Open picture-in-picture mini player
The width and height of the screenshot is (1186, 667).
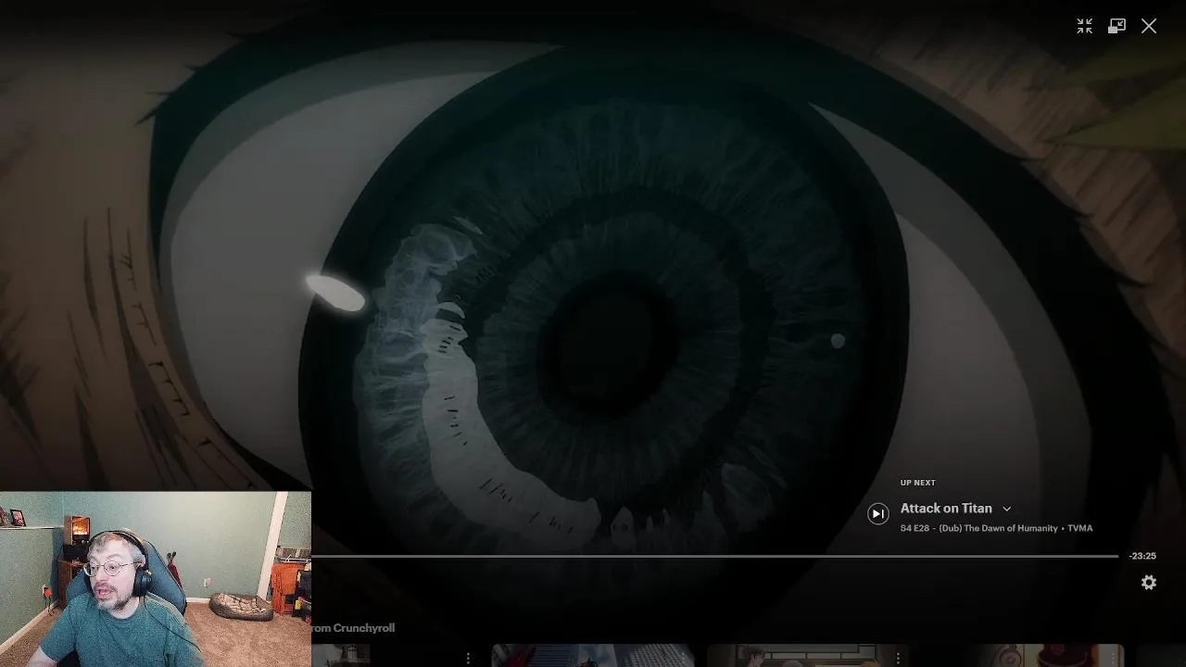[1117, 26]
